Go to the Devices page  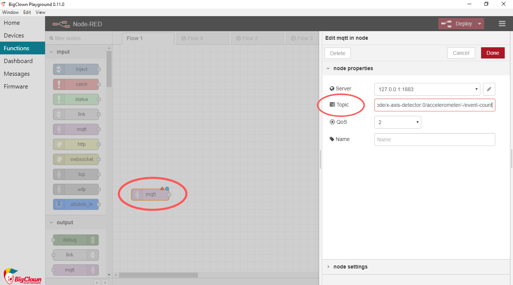[x=23, y=35]
